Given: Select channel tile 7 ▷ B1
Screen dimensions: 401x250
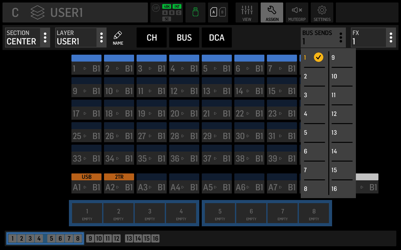Looking at the screenshot, I should click(282, 65).
